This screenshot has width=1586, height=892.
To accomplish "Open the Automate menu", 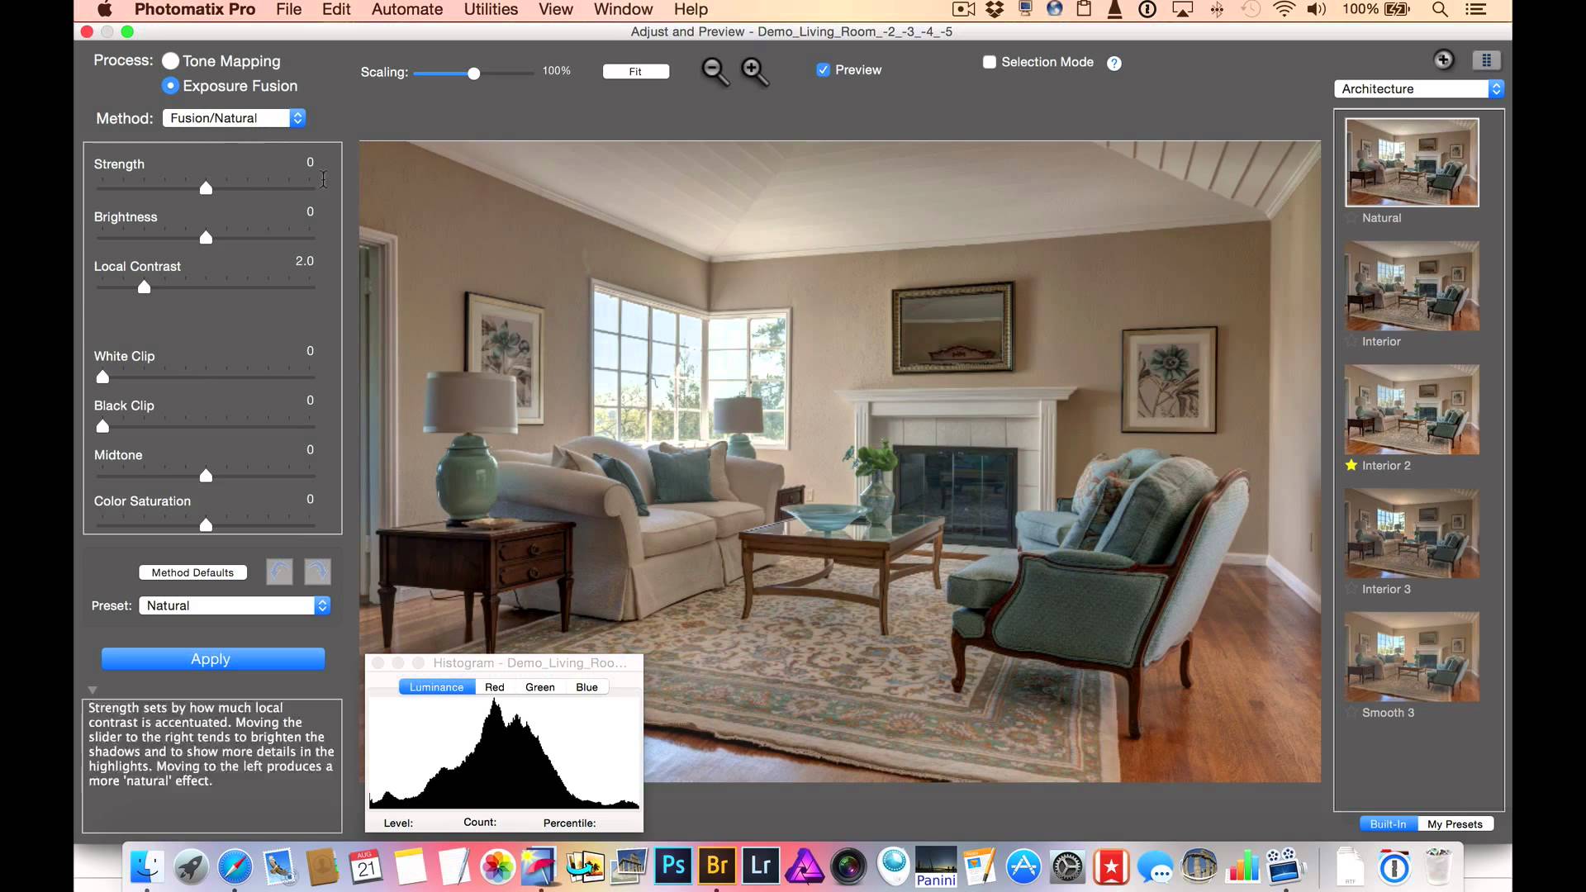I will coord(406,9).
